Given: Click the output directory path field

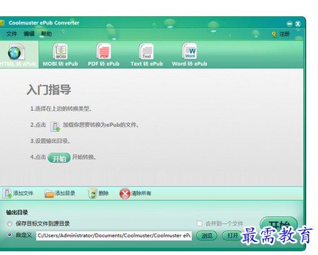Looking at the screenshot, I should [x=114, y=236].
